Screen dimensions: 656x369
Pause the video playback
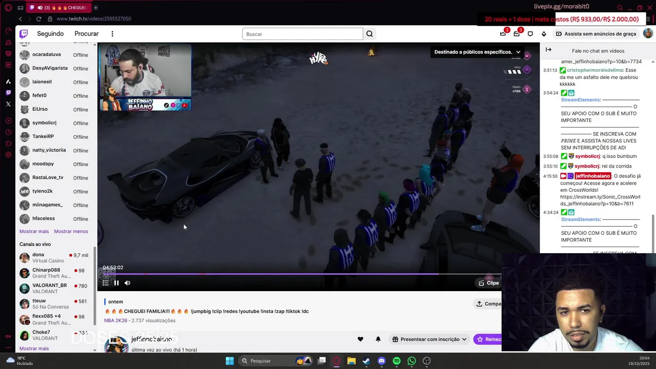[116, 283]
